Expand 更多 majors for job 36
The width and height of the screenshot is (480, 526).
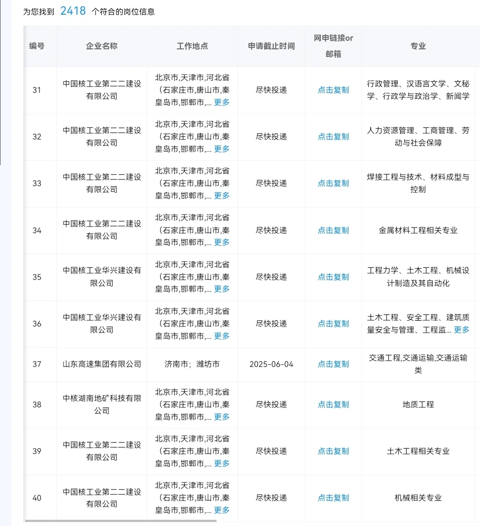point(461,330)
